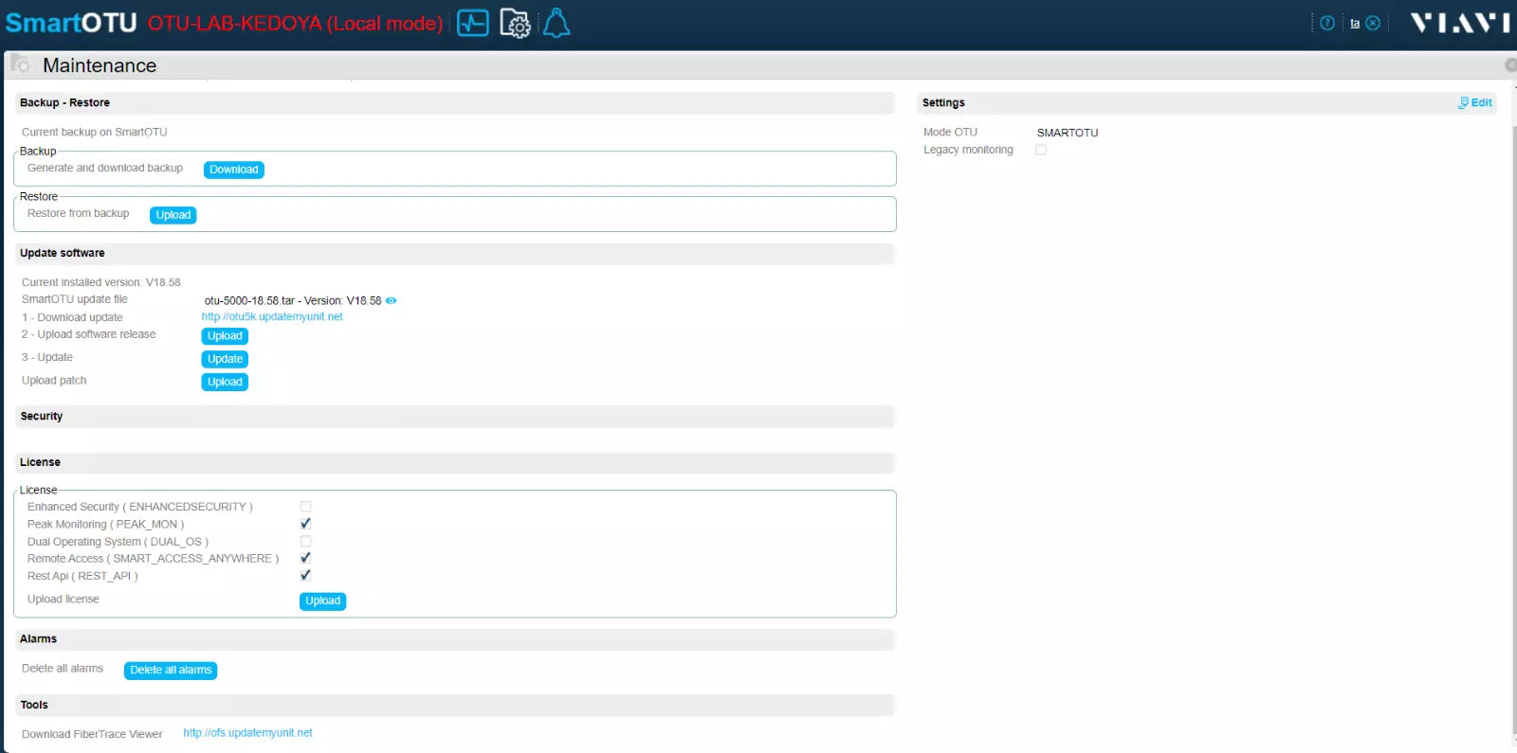
Task: Click the License section header
Action: click(x=454, y=462)
